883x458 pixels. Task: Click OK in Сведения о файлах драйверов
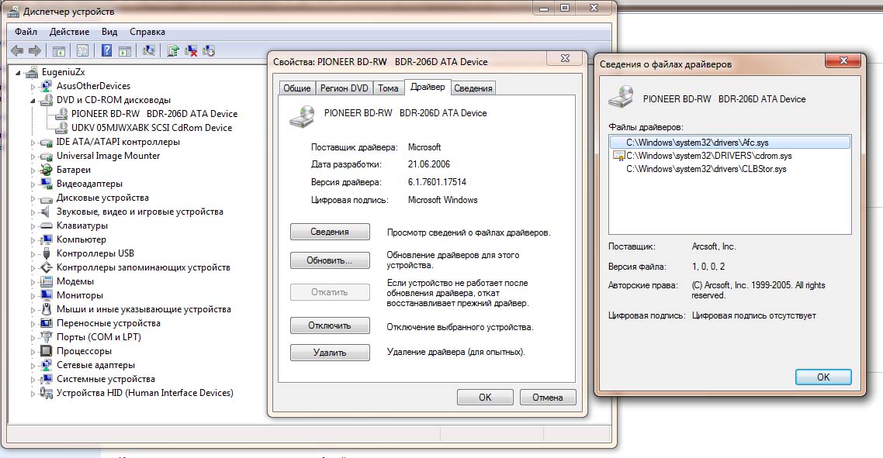tap(823, 377)
